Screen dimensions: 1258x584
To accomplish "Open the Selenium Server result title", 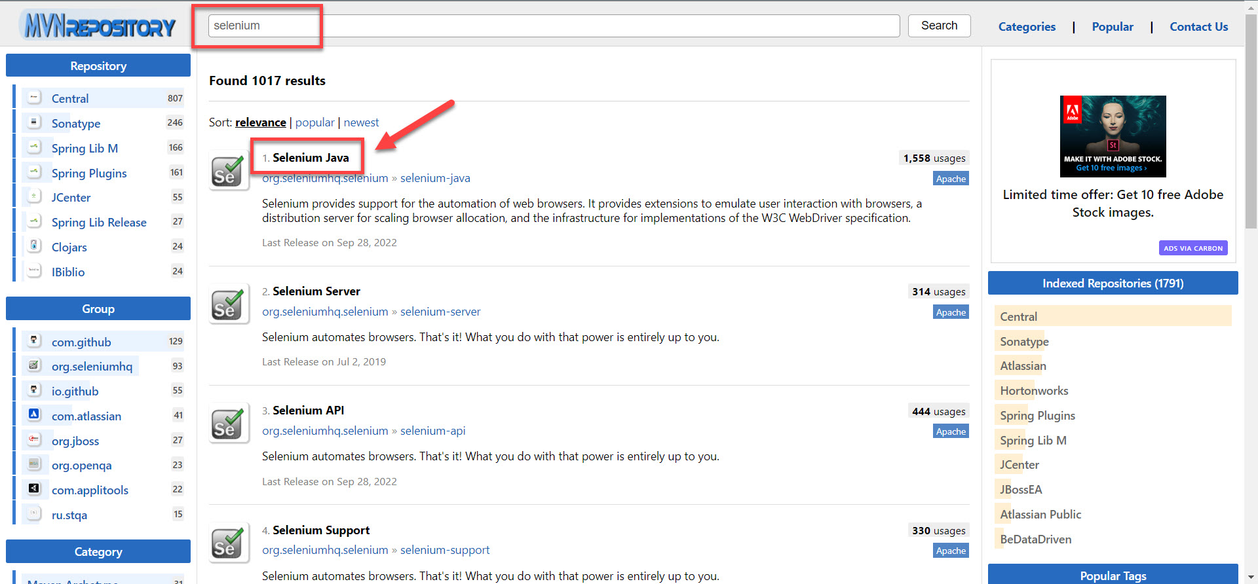I will tap(316, 291).
